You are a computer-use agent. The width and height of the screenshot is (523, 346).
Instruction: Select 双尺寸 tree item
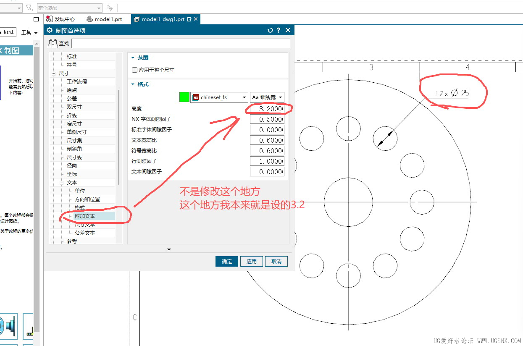[74, 107]
